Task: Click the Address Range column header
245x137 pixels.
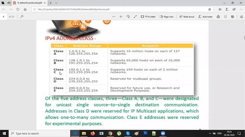Action: pyautogui.click(x=87, y=46)
